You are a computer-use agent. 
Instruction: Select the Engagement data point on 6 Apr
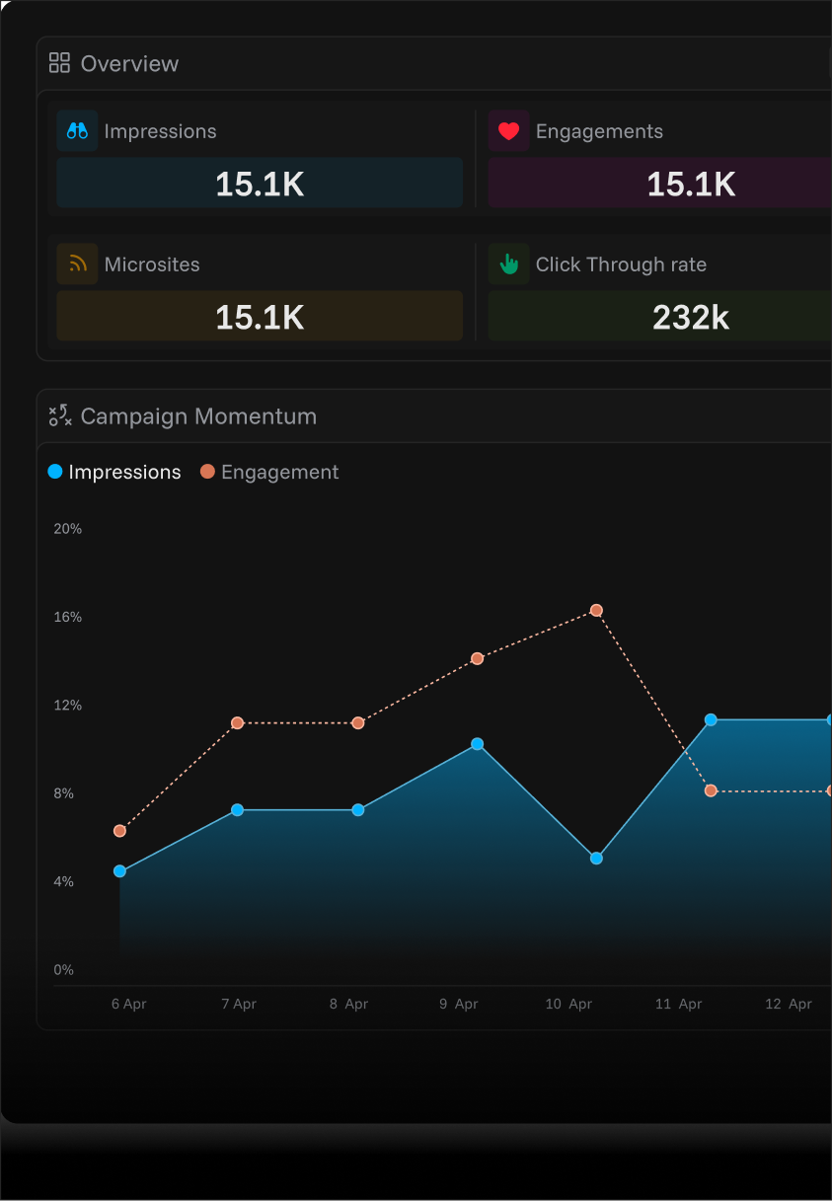[119, 831]
